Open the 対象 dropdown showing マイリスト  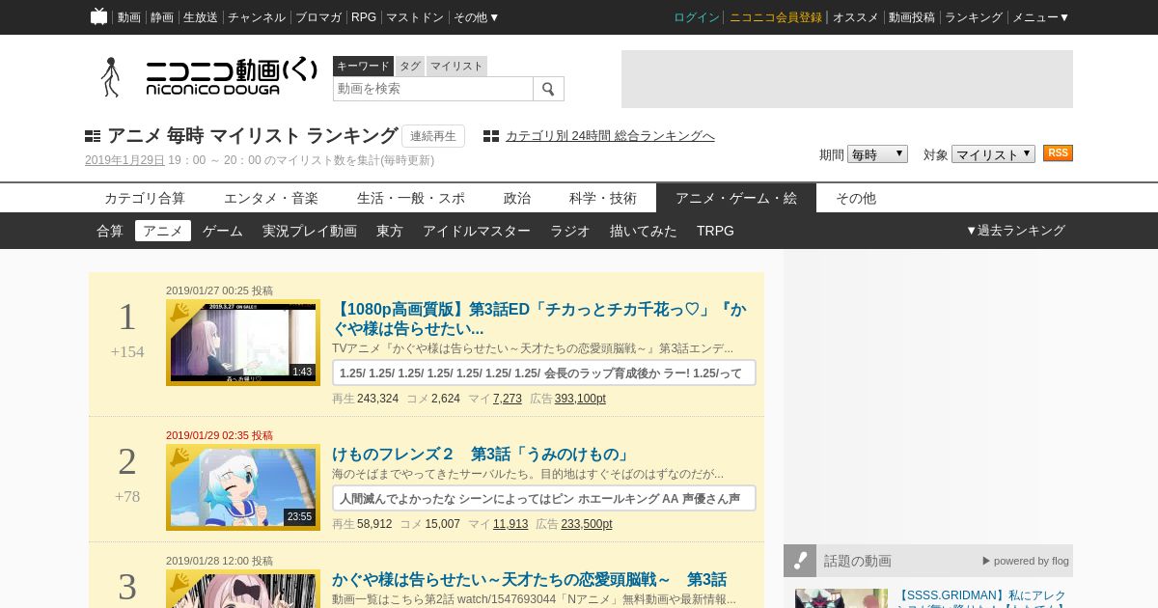[993, 154]
